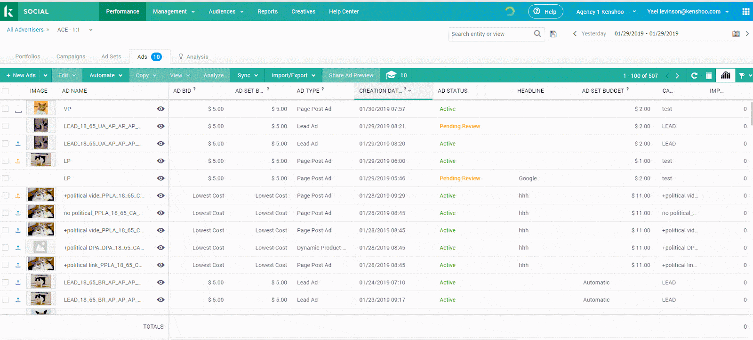753x340 pixels.
Task: Open the Management dropdown menu
Action: pyautogui.click(x=174, y=11)
